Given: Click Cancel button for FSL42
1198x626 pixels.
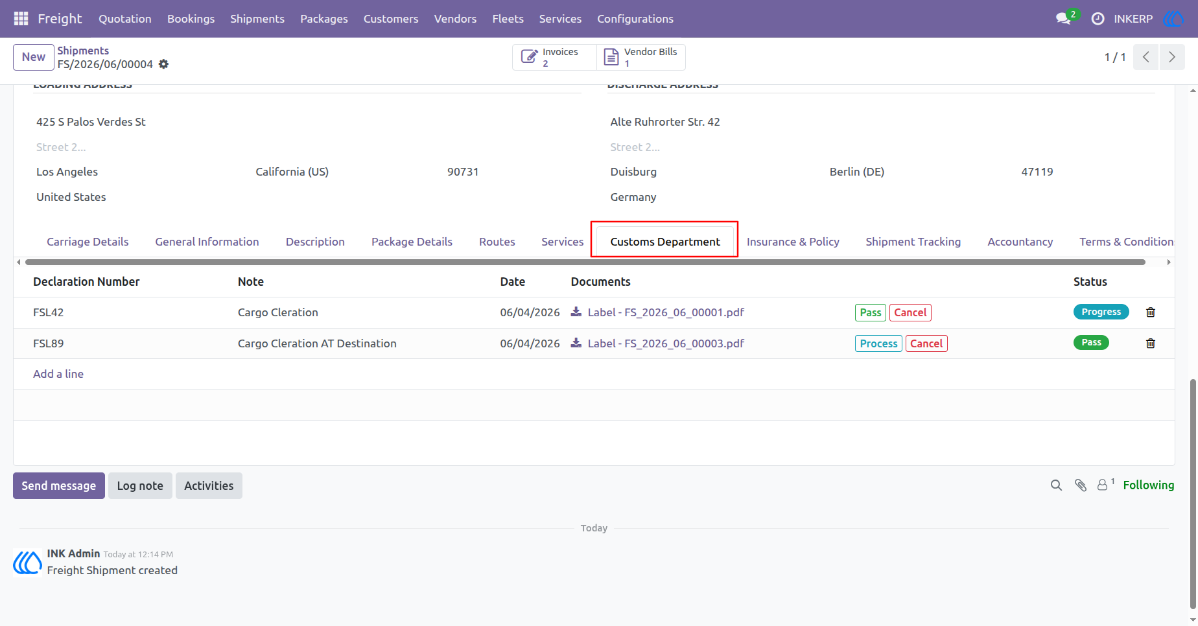Looking at the screenshot, I should [x=910, y=312].
